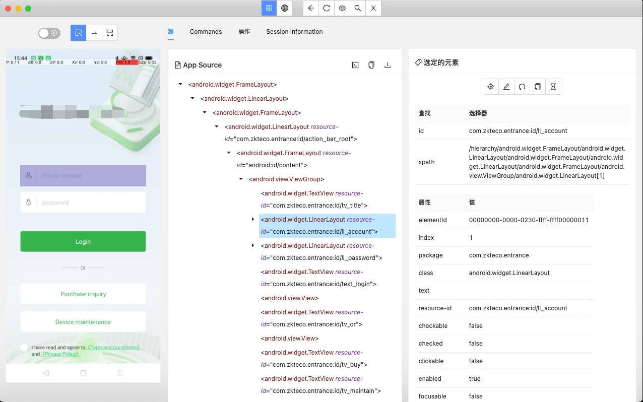Switch to web/hybrid mode globe icon
Viewport: 643px width, 402px height.
(x=285, y=8)
